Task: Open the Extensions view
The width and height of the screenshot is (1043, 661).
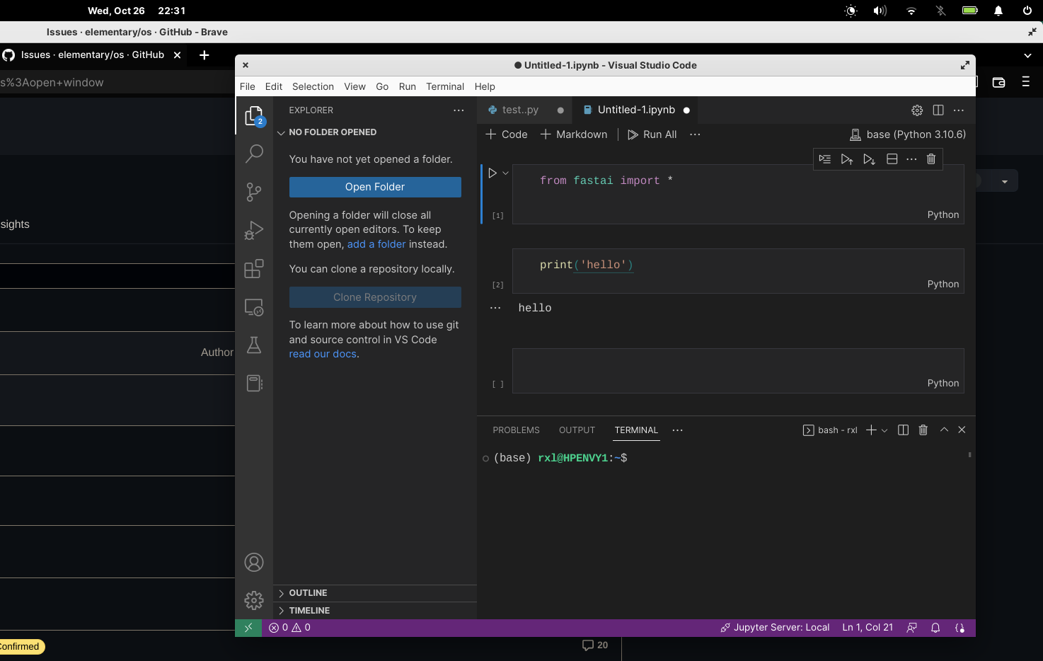Action: 254,269
